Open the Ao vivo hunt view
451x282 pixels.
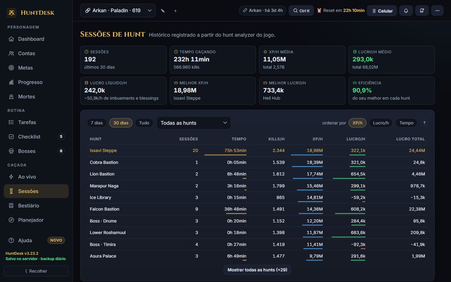pyautogui.click(x=36, y=177)
